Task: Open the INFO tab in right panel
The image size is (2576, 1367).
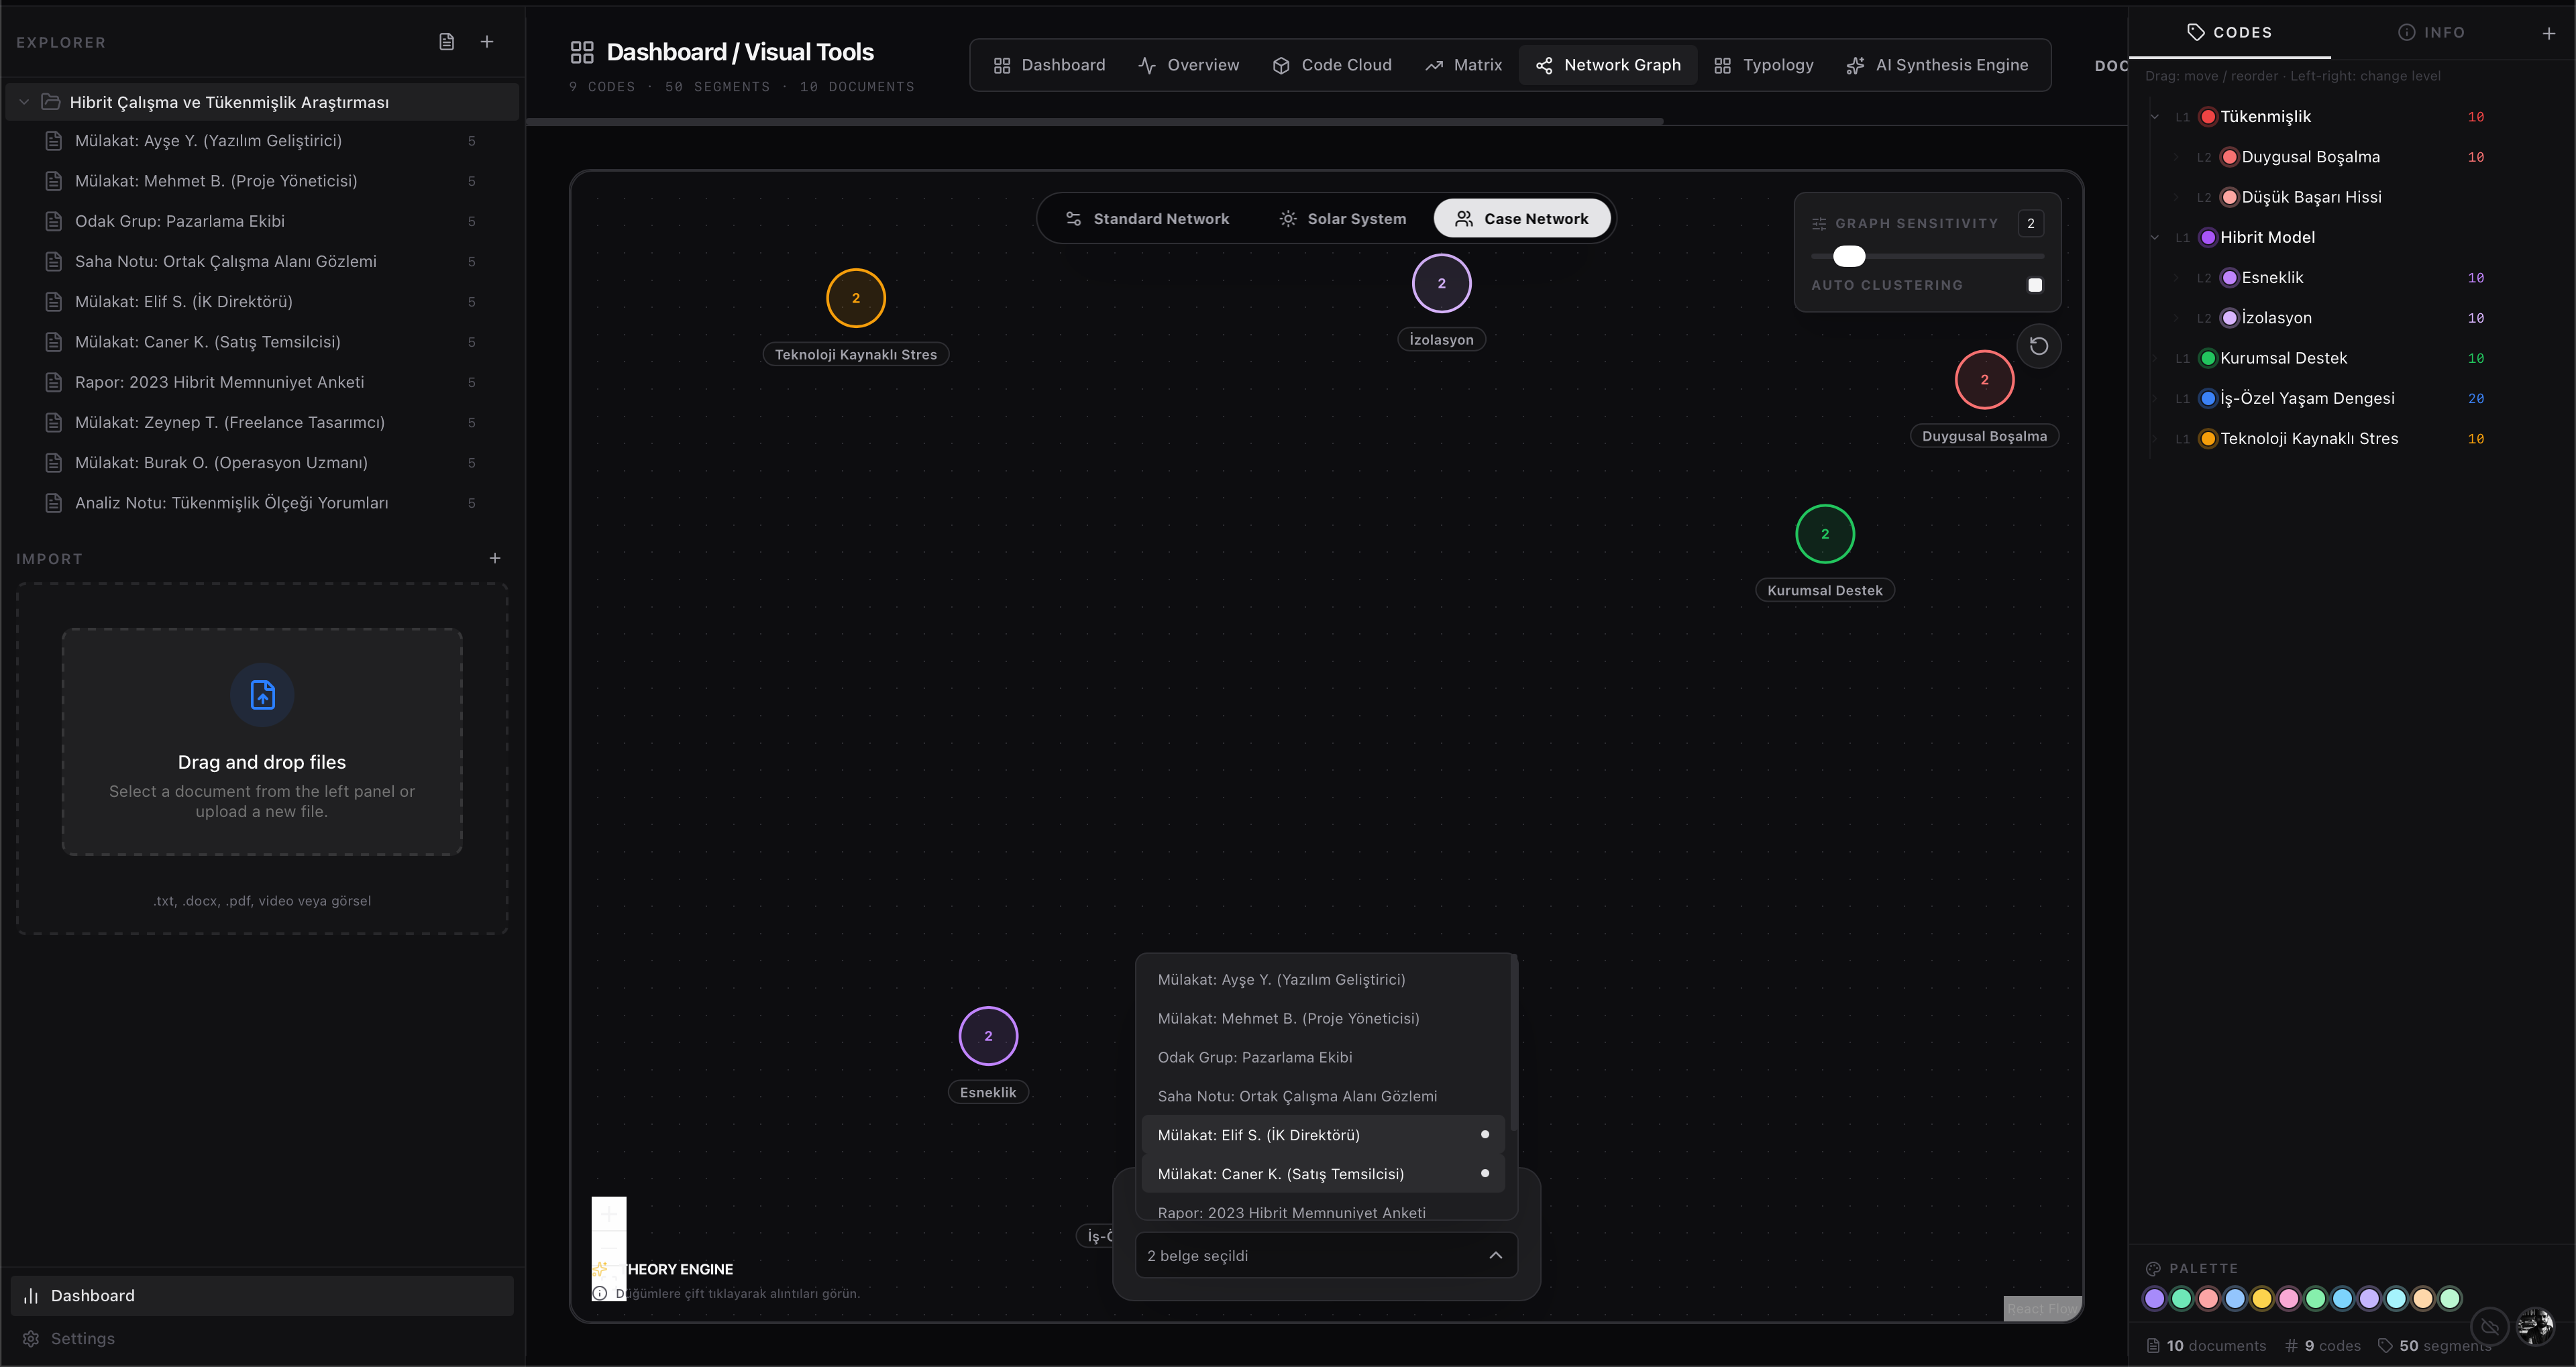Action: [x=2430, y=33]
